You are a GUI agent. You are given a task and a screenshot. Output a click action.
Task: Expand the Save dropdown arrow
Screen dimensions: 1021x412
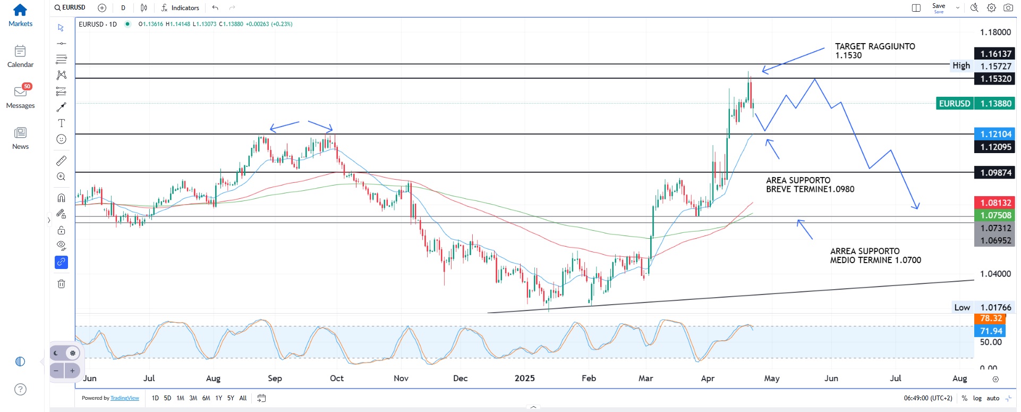click(958, 8)
